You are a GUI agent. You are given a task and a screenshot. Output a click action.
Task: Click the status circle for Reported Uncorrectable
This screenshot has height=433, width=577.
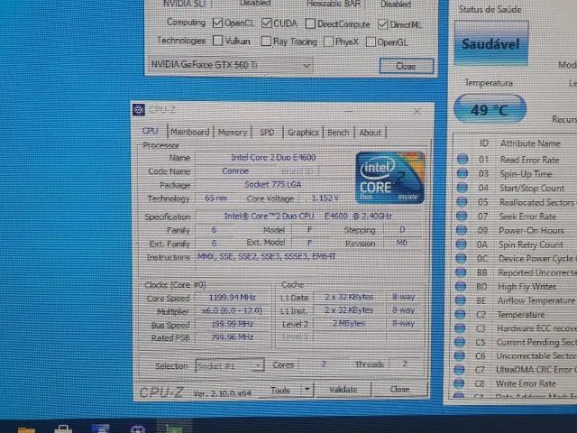[x=461, y=272]
